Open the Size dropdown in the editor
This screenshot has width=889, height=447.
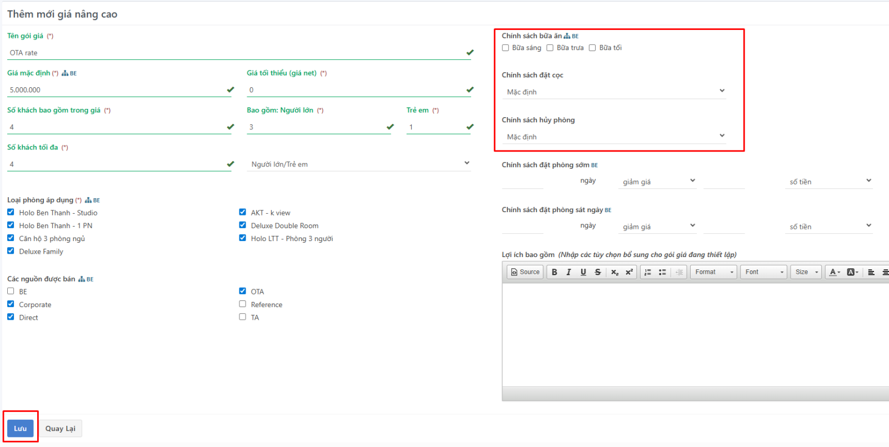tap(806, 272)
